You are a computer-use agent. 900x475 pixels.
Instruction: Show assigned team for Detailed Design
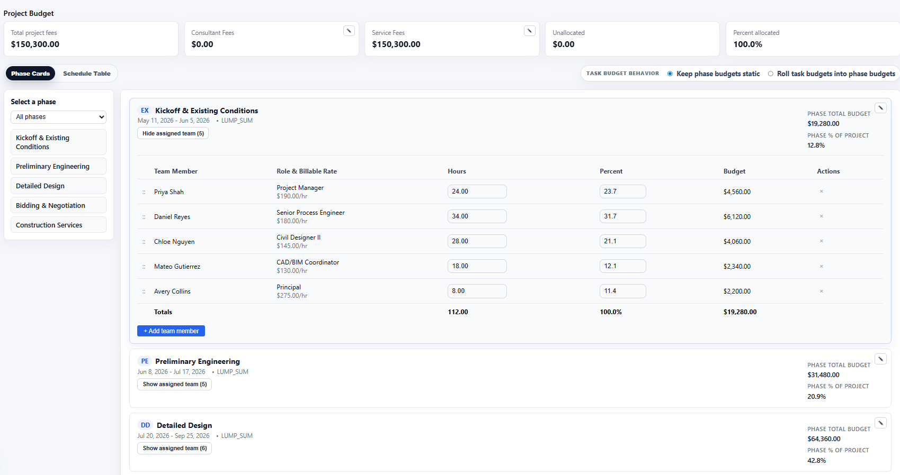(175, 448)
